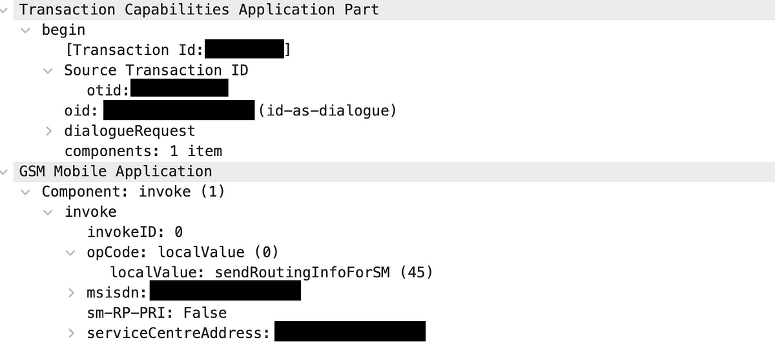This screenshot has height=347, width=775.
Task: Collapse the begin tree node
Action: (25, 30)
